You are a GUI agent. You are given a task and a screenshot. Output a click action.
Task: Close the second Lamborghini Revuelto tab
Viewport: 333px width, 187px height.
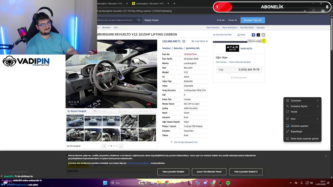[168, 4]
